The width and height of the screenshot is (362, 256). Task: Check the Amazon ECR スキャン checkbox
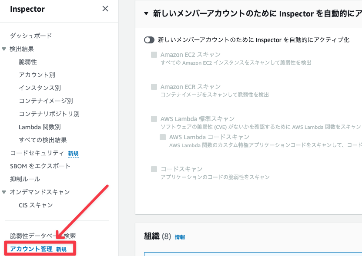pos(154,87)
